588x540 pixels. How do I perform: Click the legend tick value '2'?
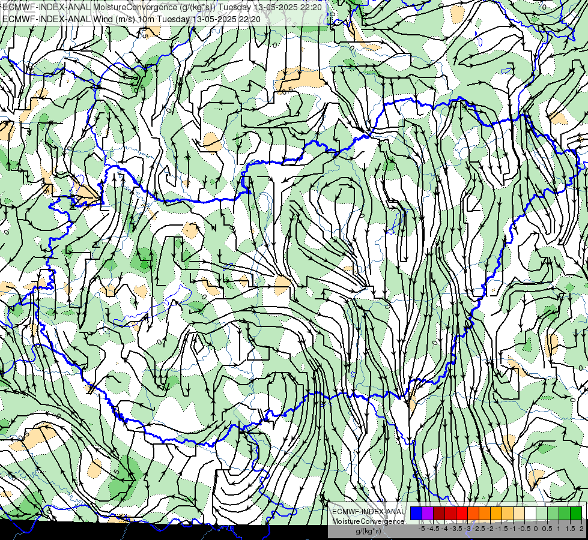(x=581, y=529)
